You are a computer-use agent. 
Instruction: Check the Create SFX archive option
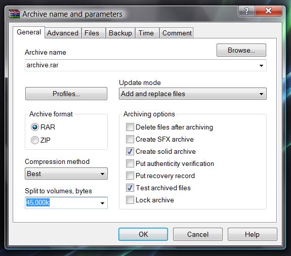[130, 139]
